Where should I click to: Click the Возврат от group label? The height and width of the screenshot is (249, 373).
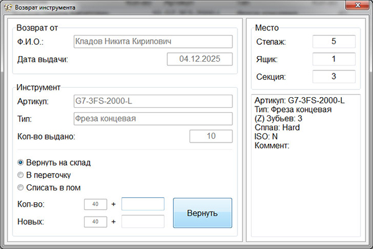37,28
